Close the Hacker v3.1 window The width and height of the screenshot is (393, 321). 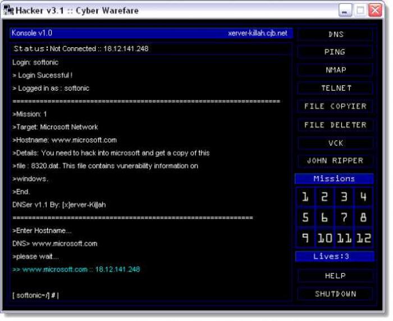(x=375, y=11)
